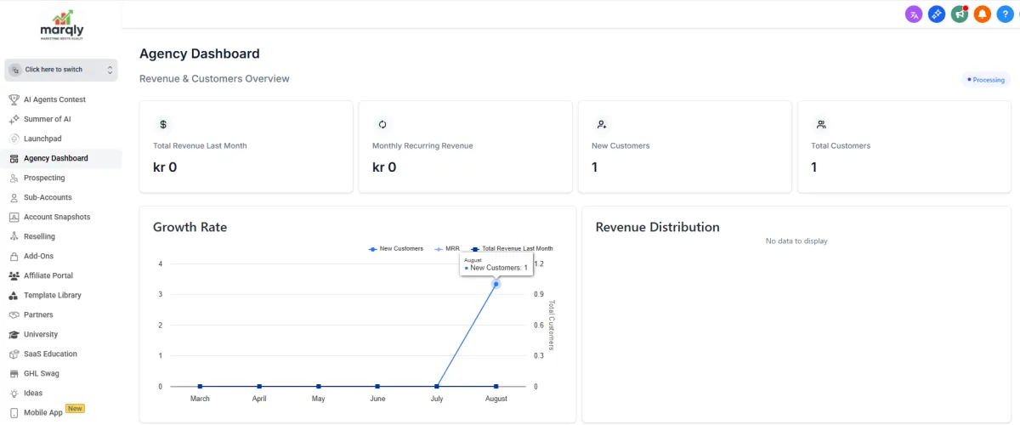
Task: Open the green megaphone announcements icon
Action: [x=960, y=14]
